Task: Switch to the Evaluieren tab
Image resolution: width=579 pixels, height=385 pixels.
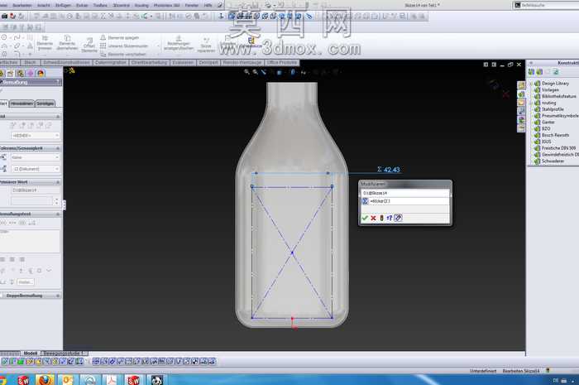Action: [183, 62]
